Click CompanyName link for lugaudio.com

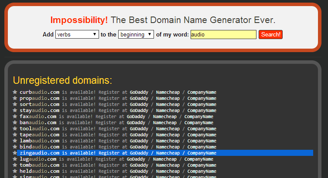(x=198, y=159)
